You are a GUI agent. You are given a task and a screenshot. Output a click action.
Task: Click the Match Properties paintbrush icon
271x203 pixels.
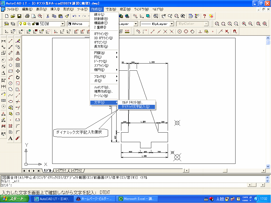[67, 16]
